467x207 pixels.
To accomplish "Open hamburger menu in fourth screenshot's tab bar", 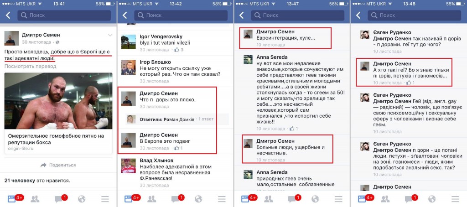I will click(455, 199).
